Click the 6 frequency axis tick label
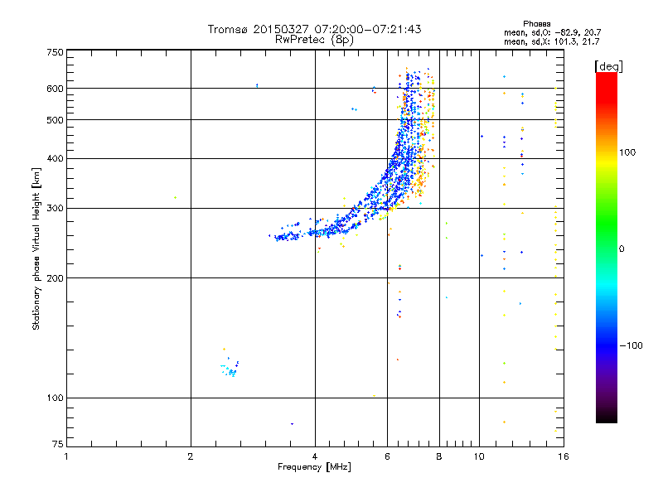Viewport: 663px width, 497px height. point(387,456)
